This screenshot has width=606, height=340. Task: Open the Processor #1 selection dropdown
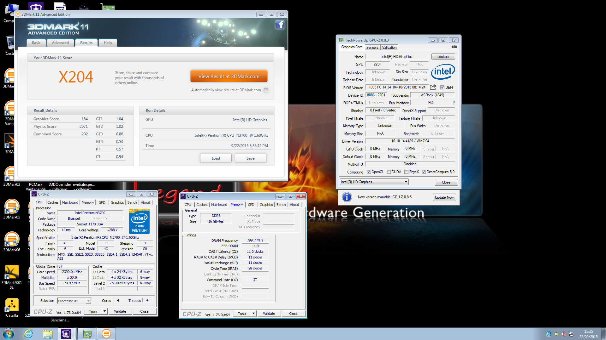point(74,301)
